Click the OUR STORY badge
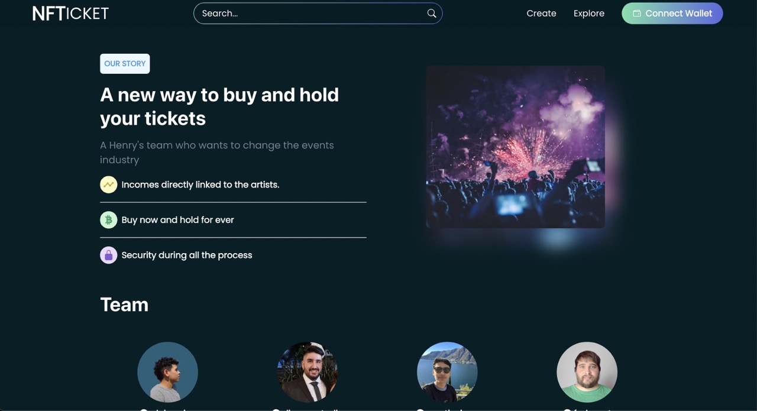The image size is (757, 411). [x=125, y=64]
